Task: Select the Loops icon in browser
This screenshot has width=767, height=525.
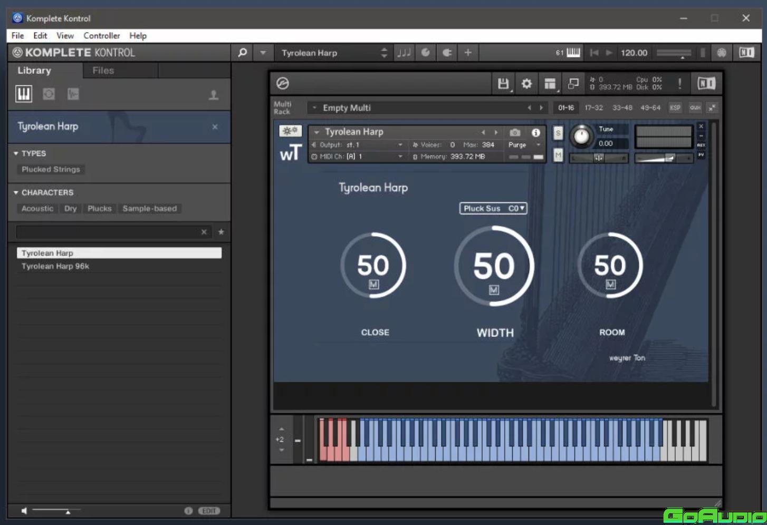Action: (49, 94)
